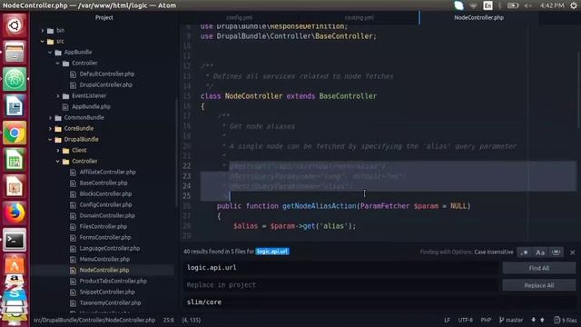The image size is (581, 327).
Task: Switch to config.yml tab
Action: [x=240, y=17]
